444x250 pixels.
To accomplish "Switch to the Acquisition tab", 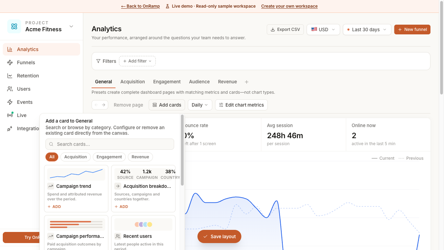I will click(x=133, y=82).
